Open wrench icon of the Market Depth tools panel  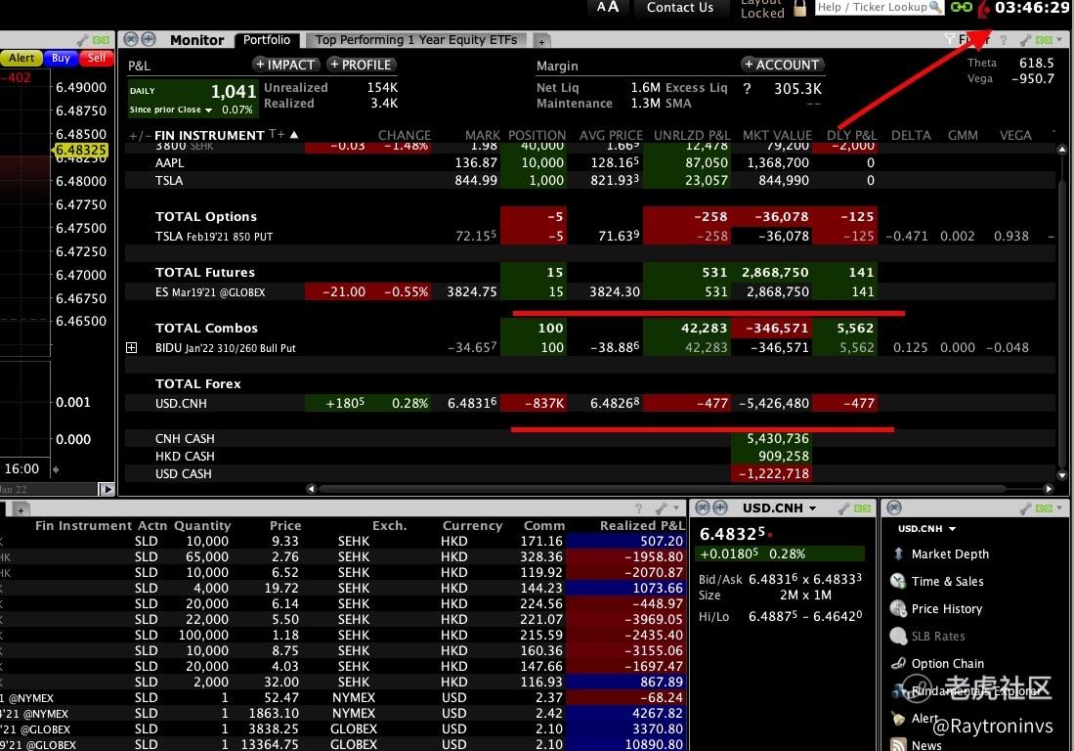[x=1026, y=508]
